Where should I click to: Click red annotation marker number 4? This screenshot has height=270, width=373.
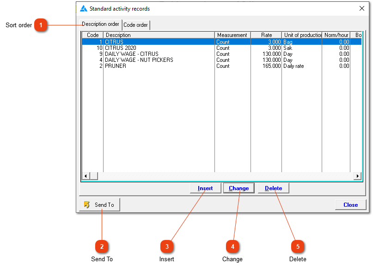pos(232,246)
